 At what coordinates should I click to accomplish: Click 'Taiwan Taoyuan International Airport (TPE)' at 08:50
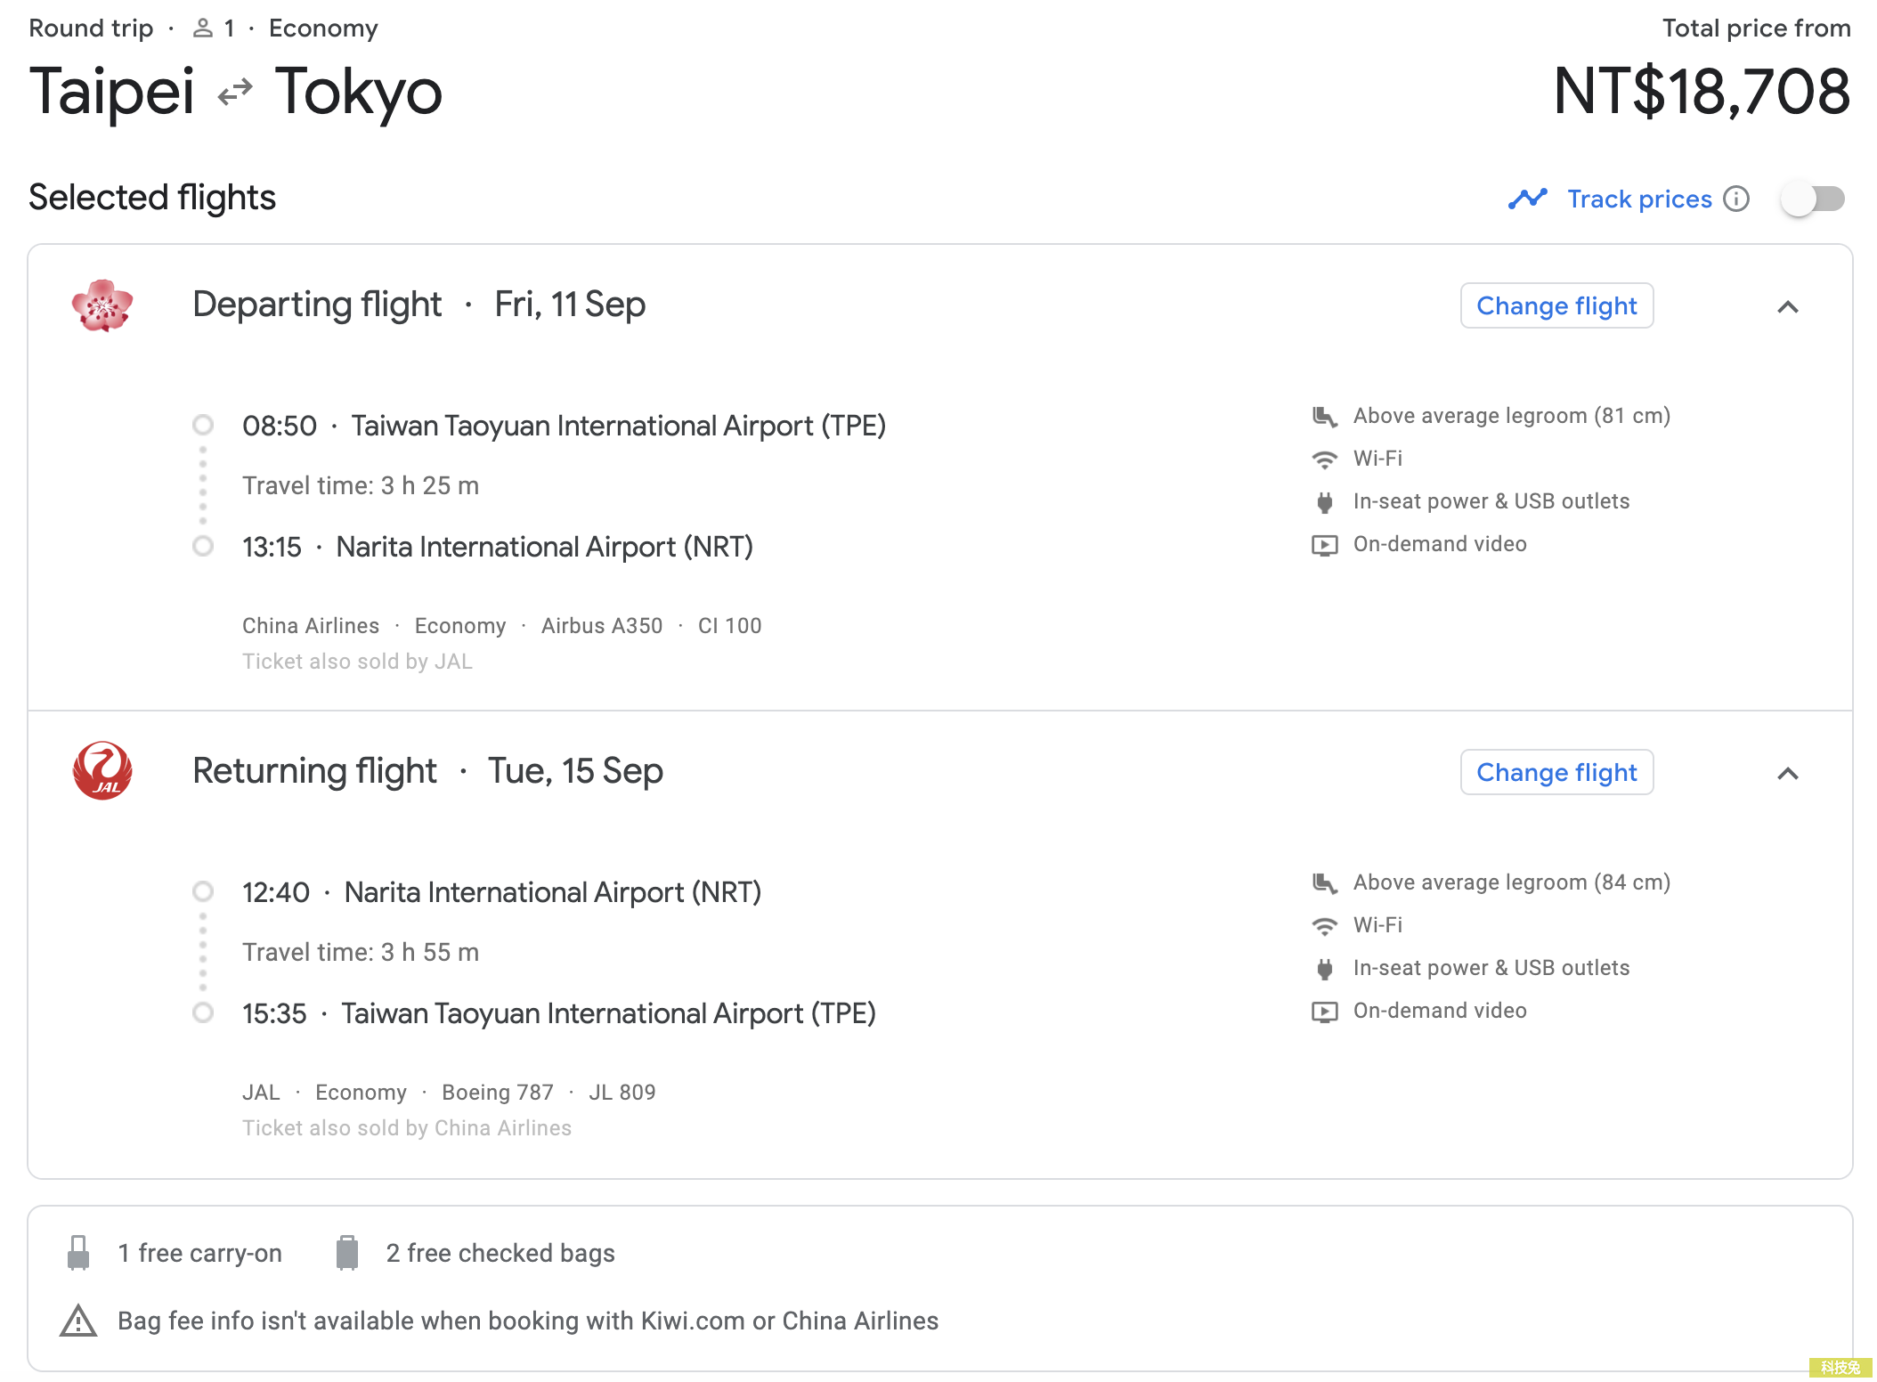click(x=618, y=426)
